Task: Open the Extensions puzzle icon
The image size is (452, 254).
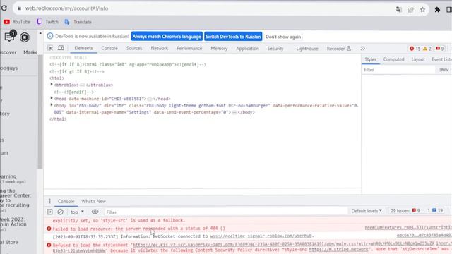Action: pos(437,9)
